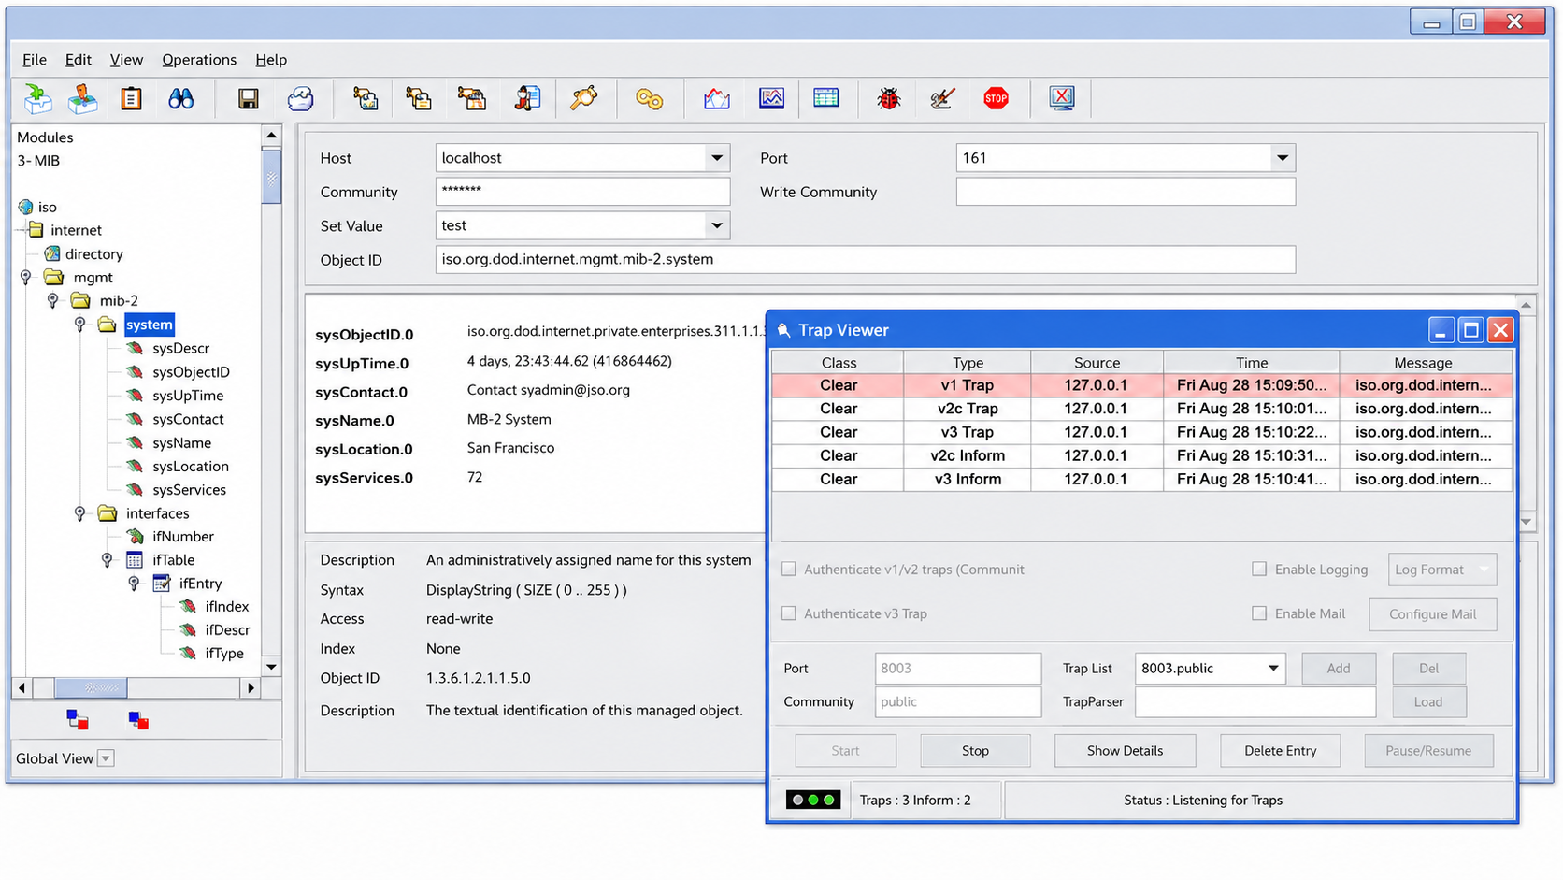Toggle Authenticate v1/v2 traps checkbox
This screenshot has height=880, width=1563.
[789, 569]
